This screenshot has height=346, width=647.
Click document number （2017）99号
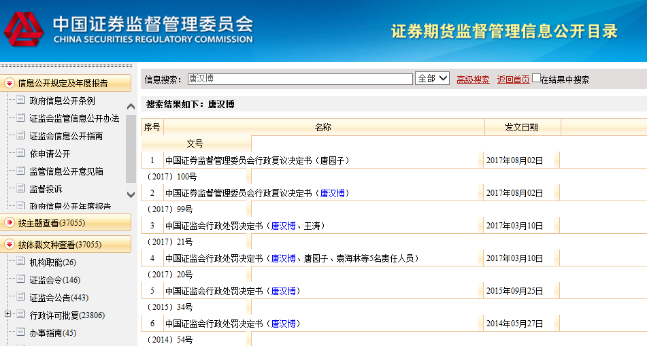(170, 209)
